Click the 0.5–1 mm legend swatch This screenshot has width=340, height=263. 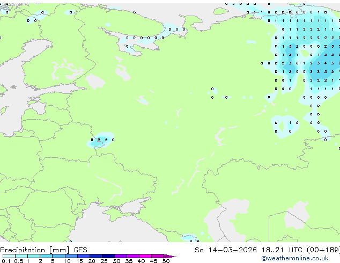point(21,256)
